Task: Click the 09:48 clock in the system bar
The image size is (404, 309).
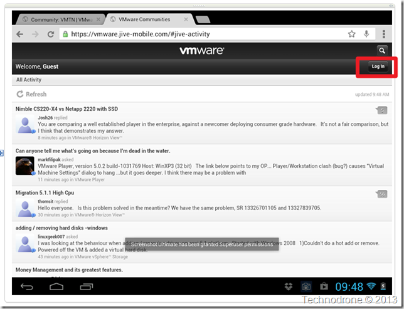Action: coord(349,286)
